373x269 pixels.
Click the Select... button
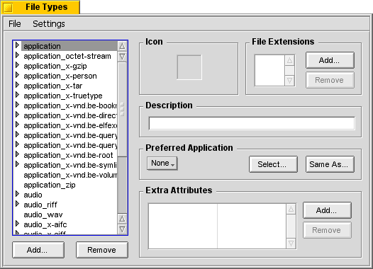coord(273,164)
